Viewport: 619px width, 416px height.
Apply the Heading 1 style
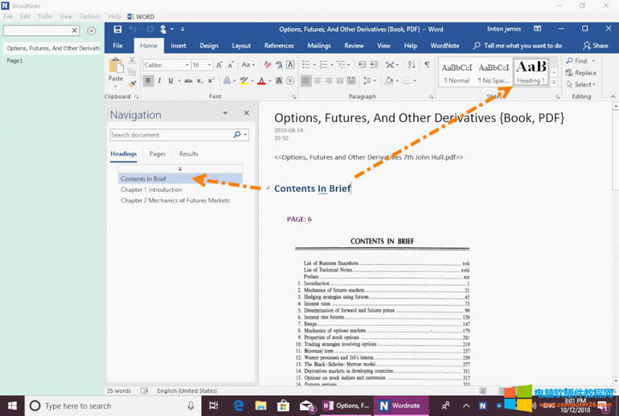[x=531, y=71]
